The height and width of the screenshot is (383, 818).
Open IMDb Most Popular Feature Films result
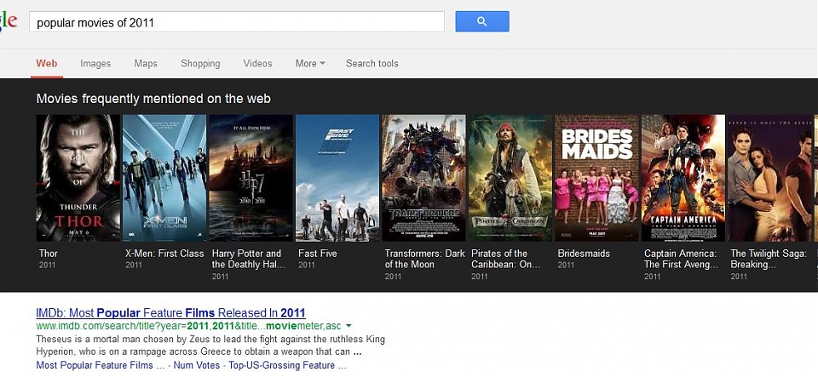[x=170, y=312]
